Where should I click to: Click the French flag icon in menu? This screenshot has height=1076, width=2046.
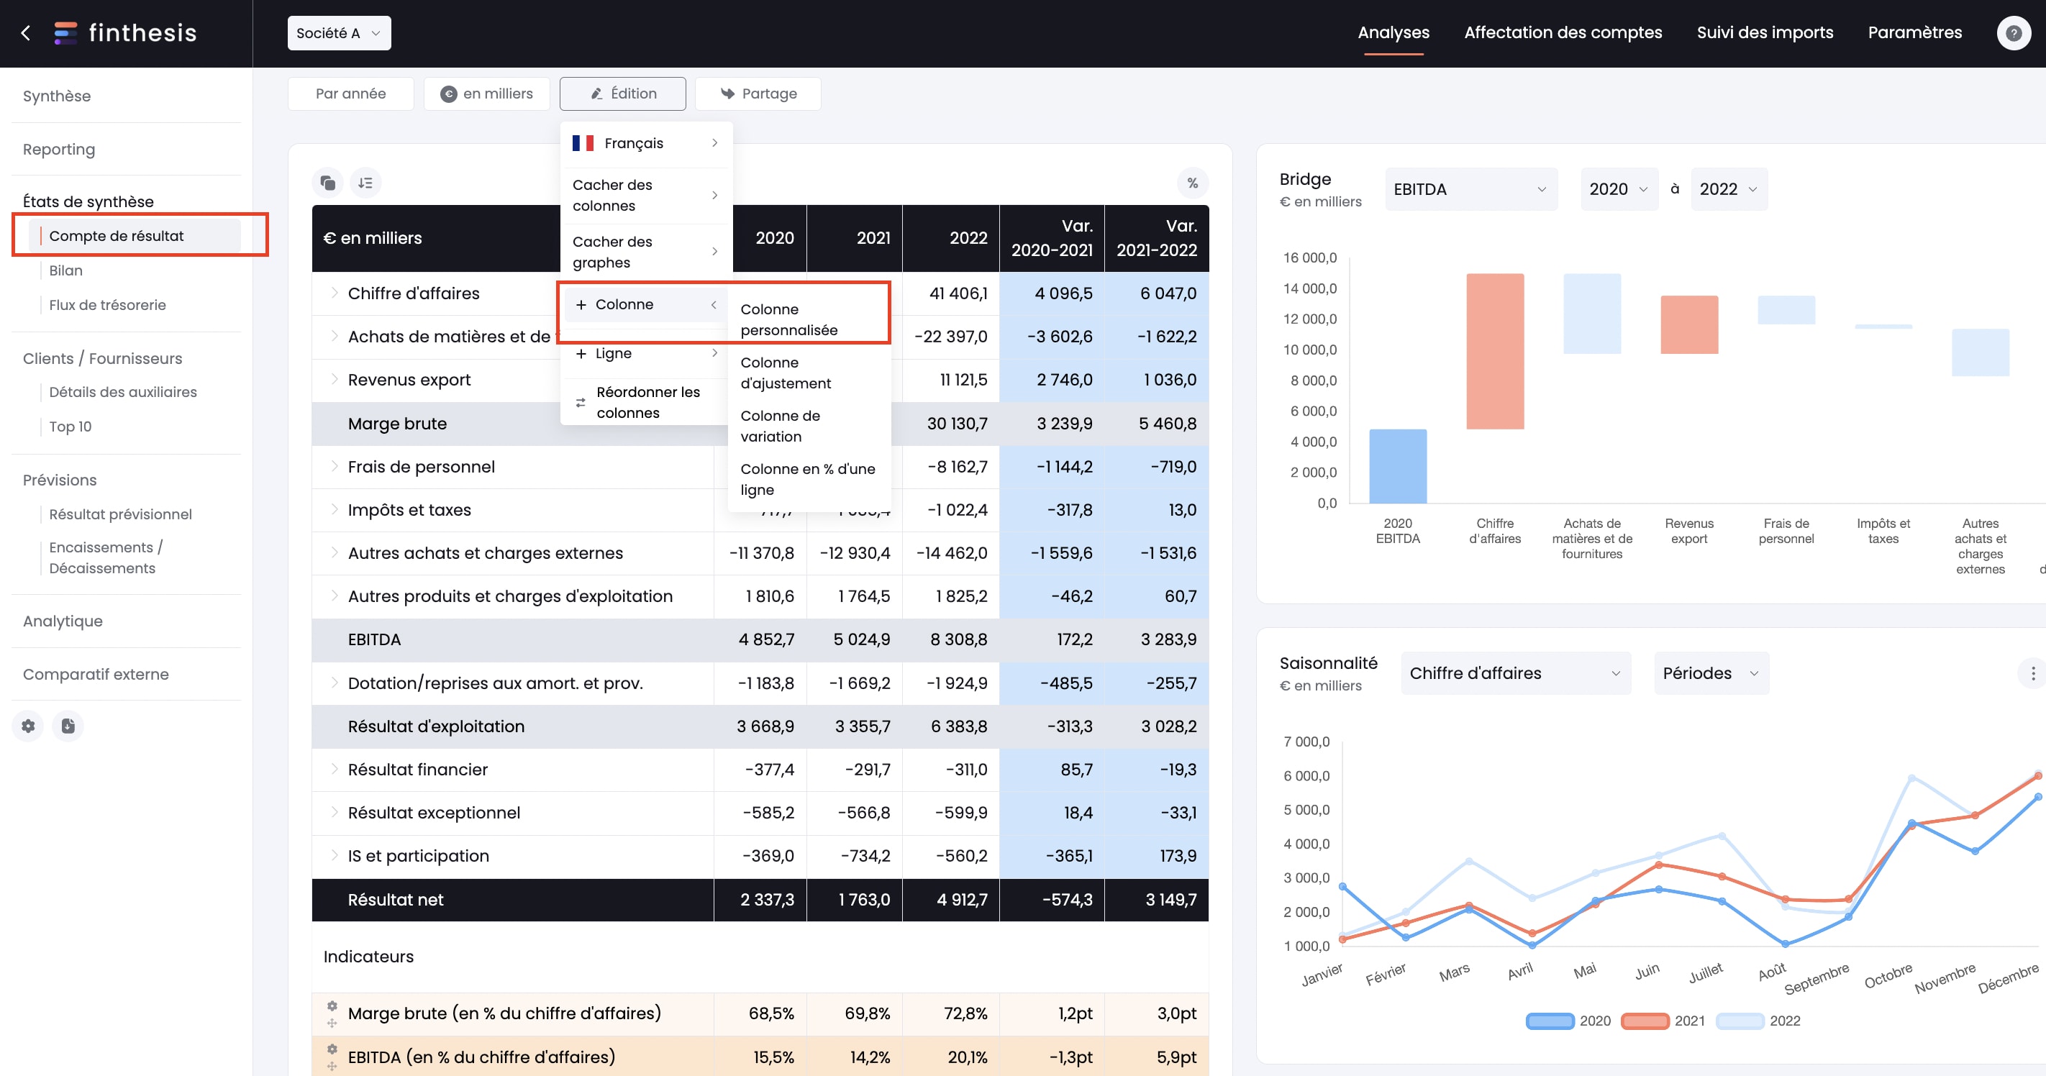583,143
